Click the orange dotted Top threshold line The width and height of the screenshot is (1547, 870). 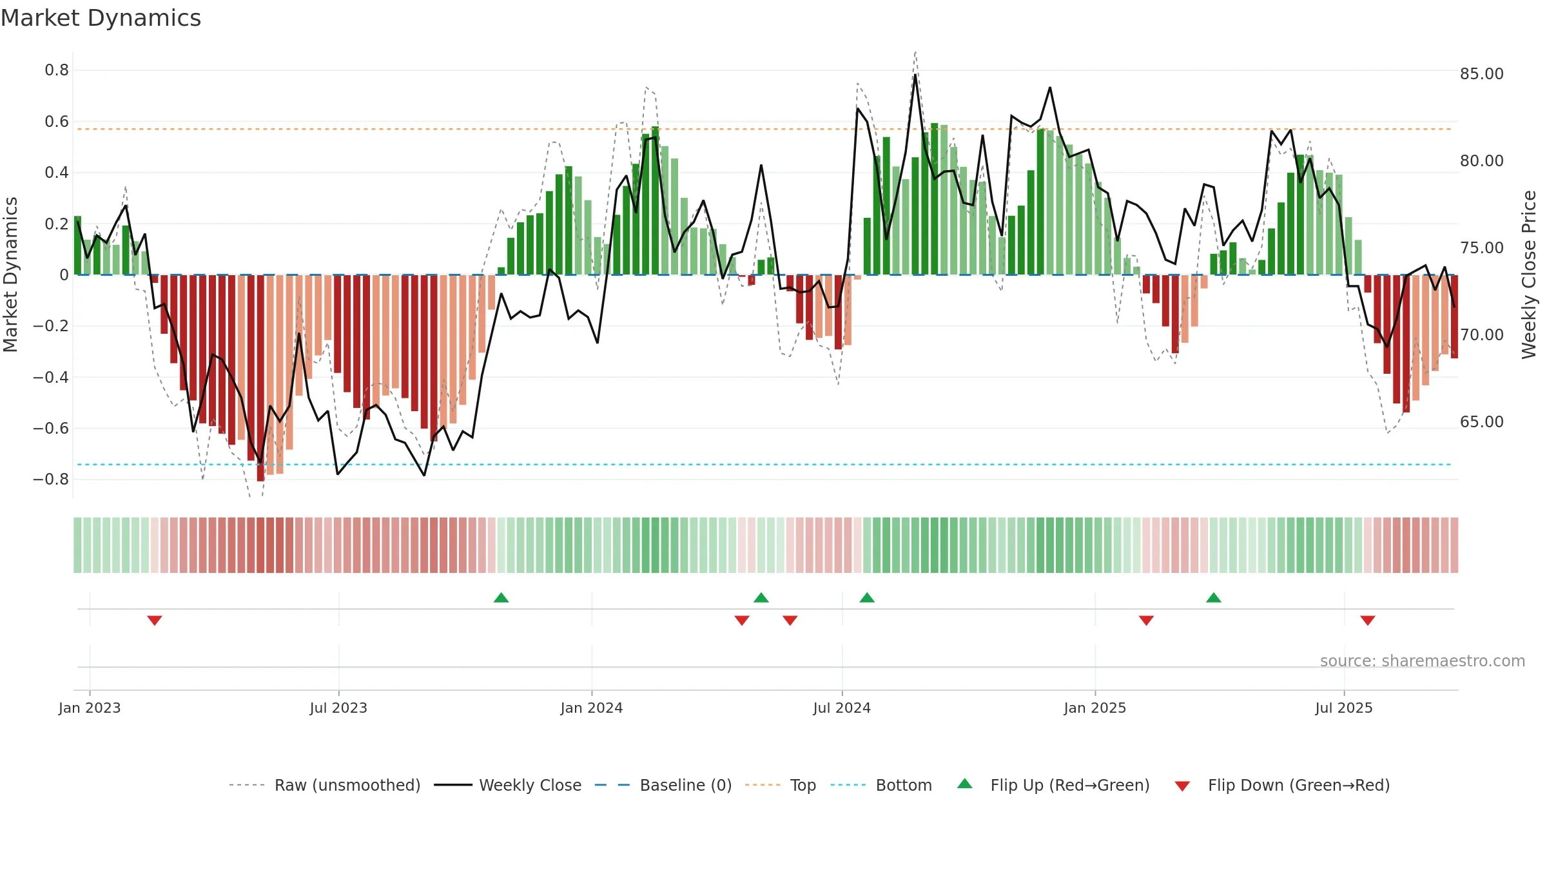pyautogui.click(x=764, y=129)
